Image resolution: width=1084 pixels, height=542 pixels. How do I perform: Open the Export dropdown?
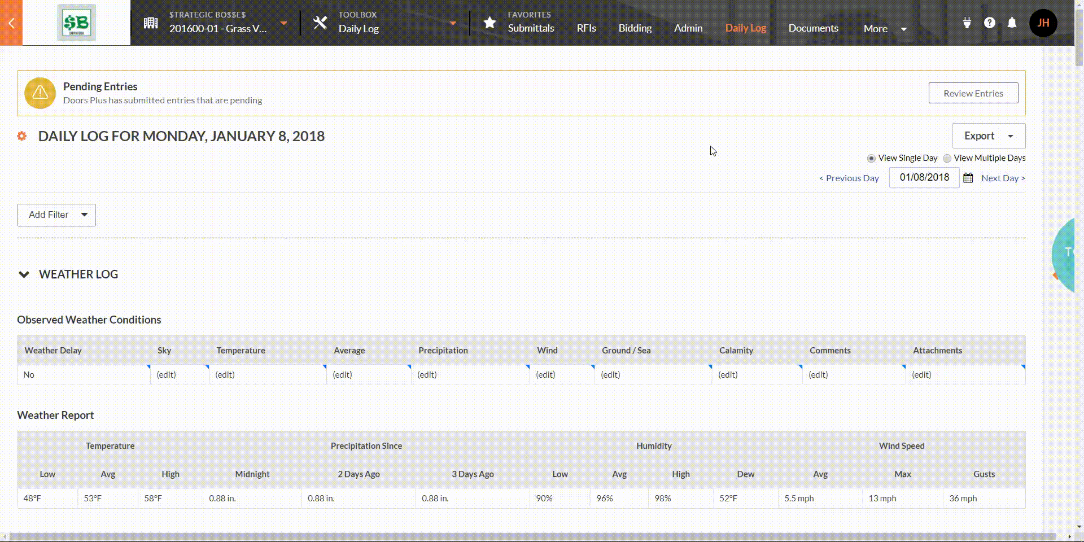tap(988, 136)
